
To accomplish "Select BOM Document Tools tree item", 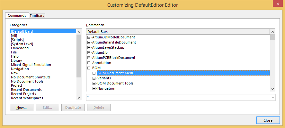I will (115, 83).
